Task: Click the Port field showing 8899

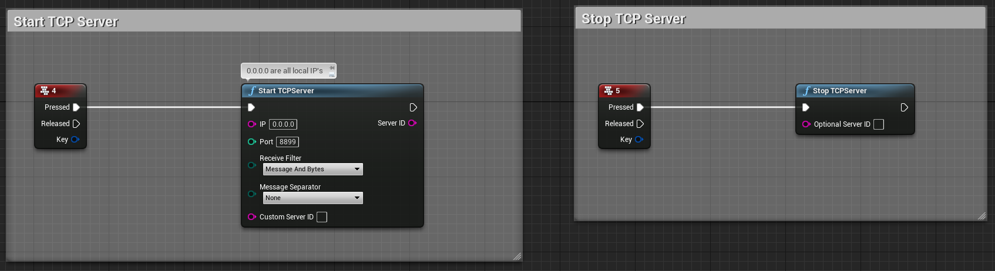Action: [x=287, y=142]
